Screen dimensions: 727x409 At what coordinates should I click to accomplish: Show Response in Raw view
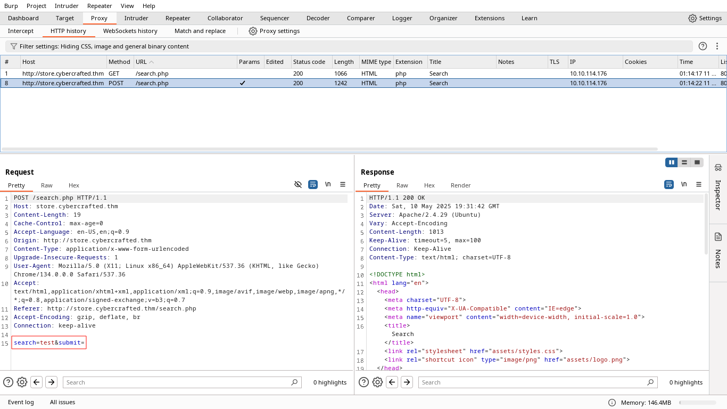click(402, 185)
